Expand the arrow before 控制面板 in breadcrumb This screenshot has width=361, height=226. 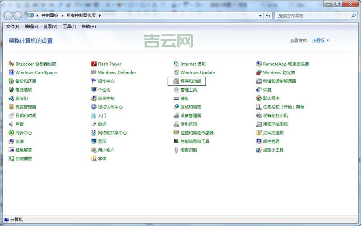pos(37,16)
